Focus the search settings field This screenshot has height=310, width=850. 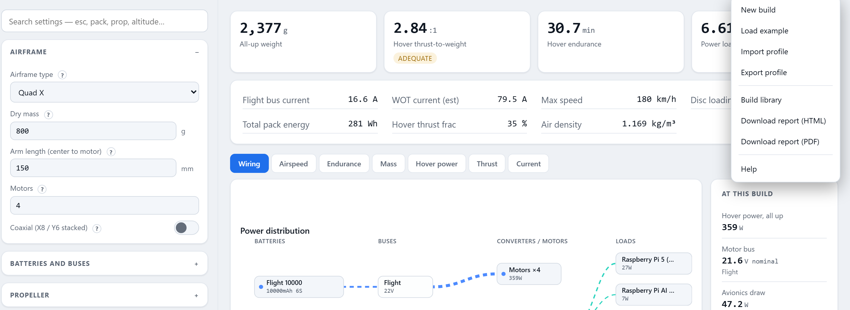(x=105, y=21)
